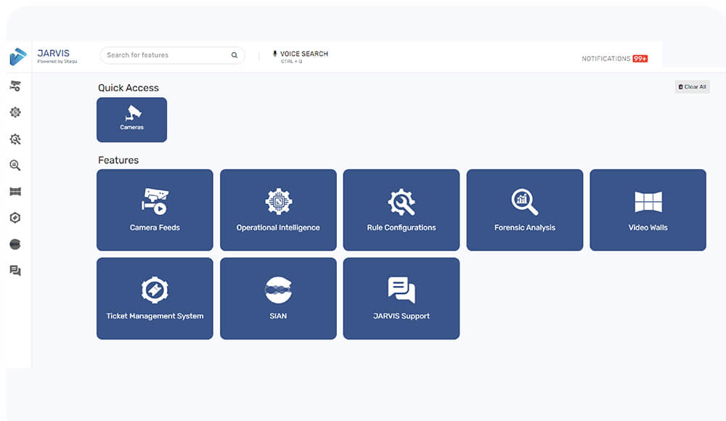
Task: Open the JARVIS Support tile
Action: point(401,298)
